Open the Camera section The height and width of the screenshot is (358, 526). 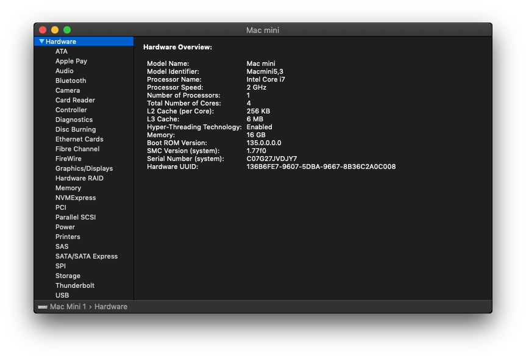pos(67,90)
